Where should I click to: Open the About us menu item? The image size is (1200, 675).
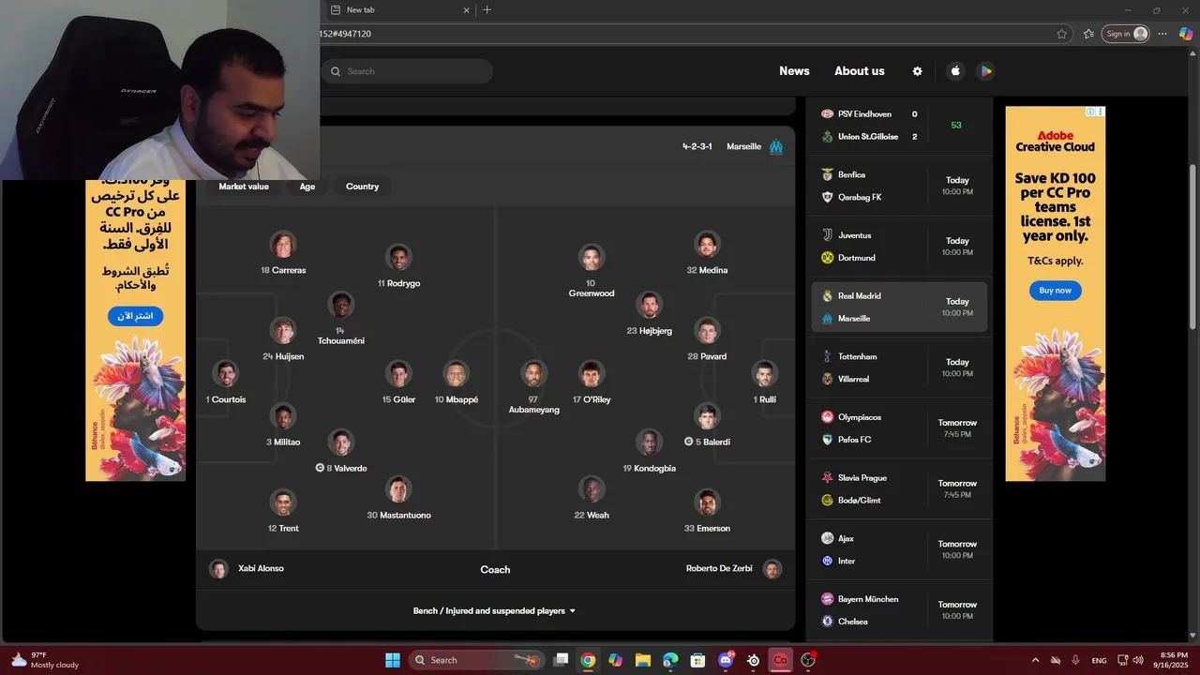[x=860, y=71]
